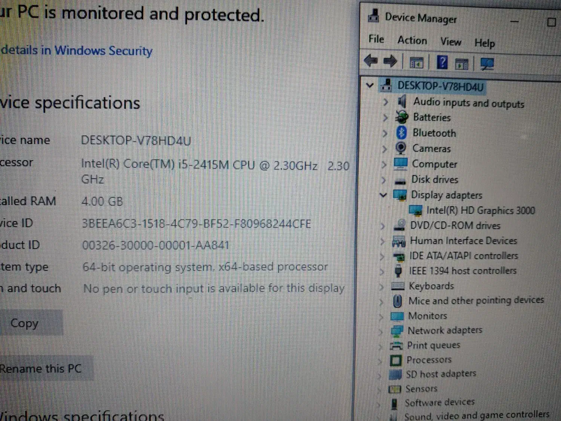Click the Batteries category icon
Viewport: 561px width, 421px height.
click(402, 117)
